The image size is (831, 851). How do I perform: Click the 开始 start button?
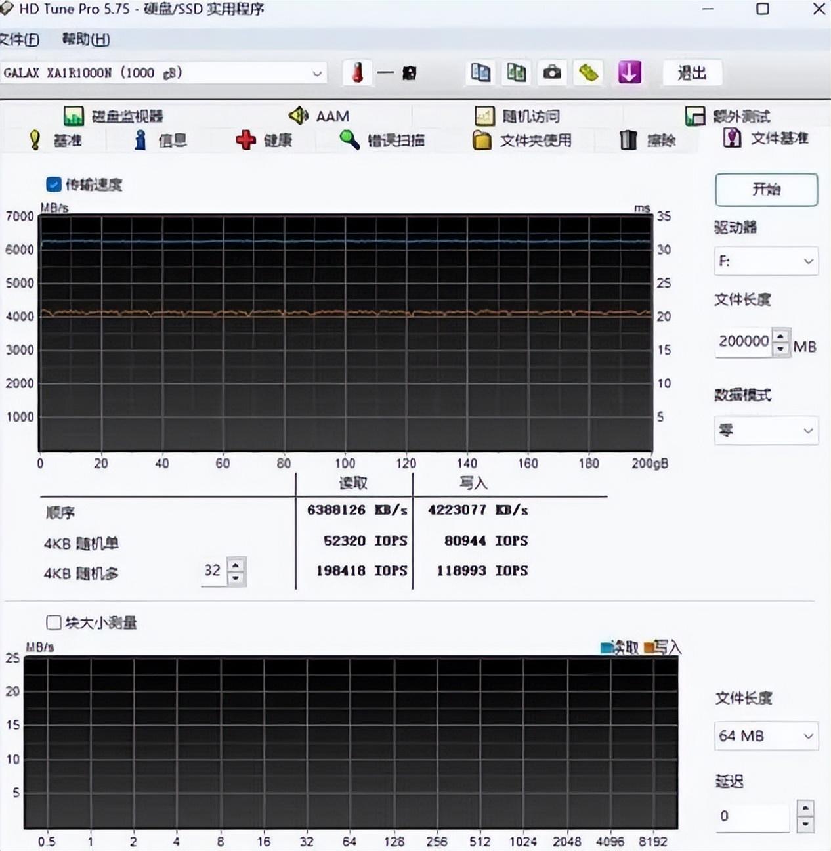766,190
